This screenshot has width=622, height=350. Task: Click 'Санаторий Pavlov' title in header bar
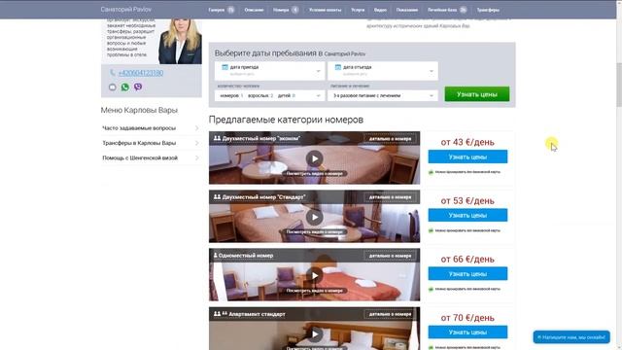click(125, 9)
